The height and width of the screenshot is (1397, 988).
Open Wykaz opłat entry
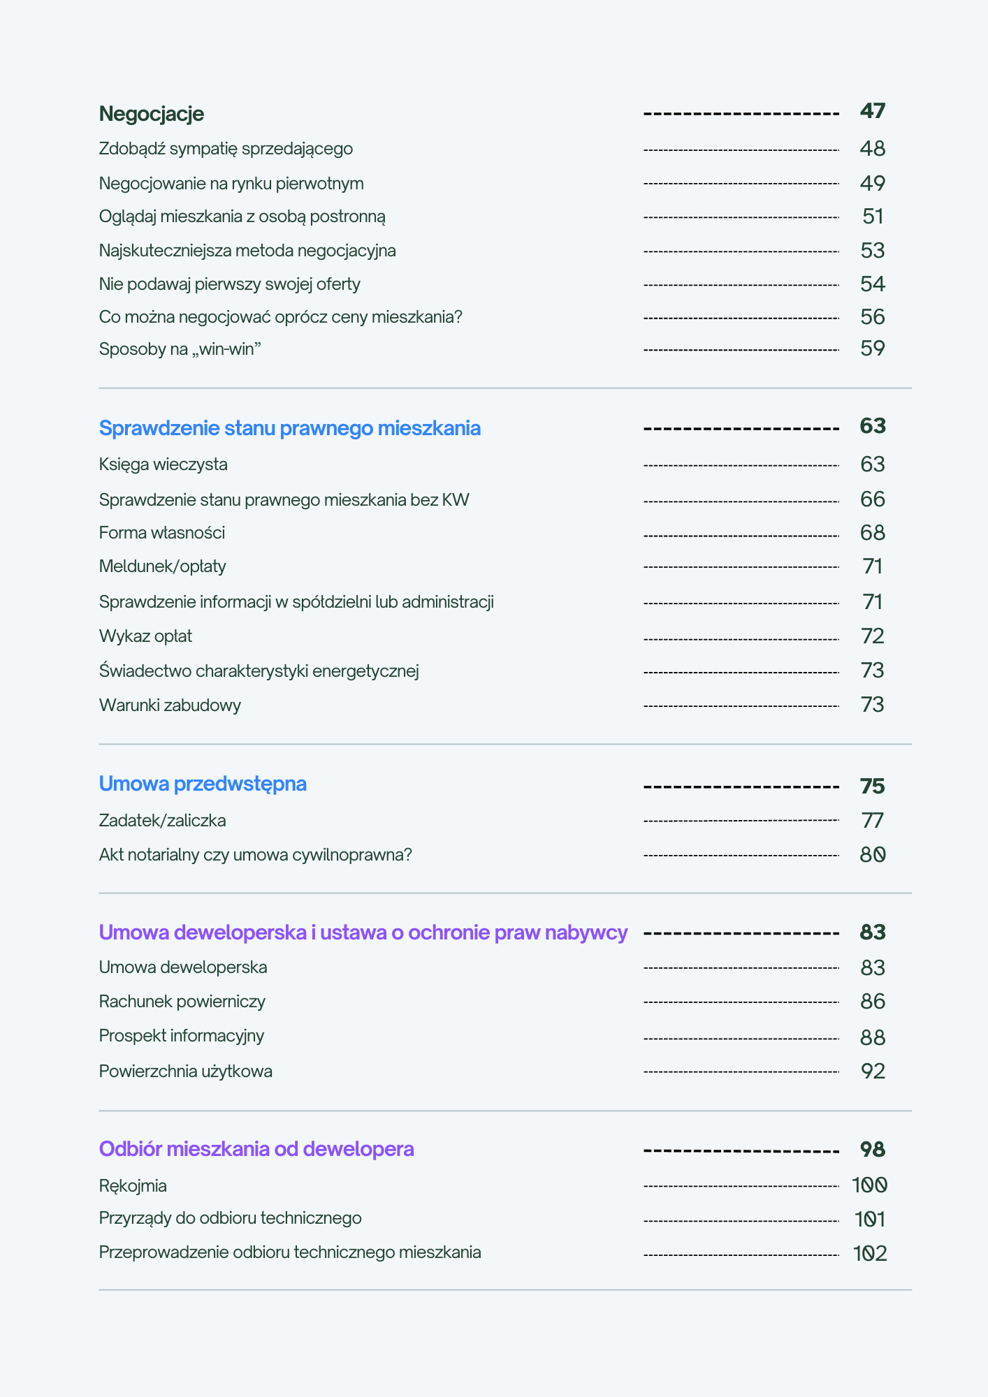coord(145,636)
